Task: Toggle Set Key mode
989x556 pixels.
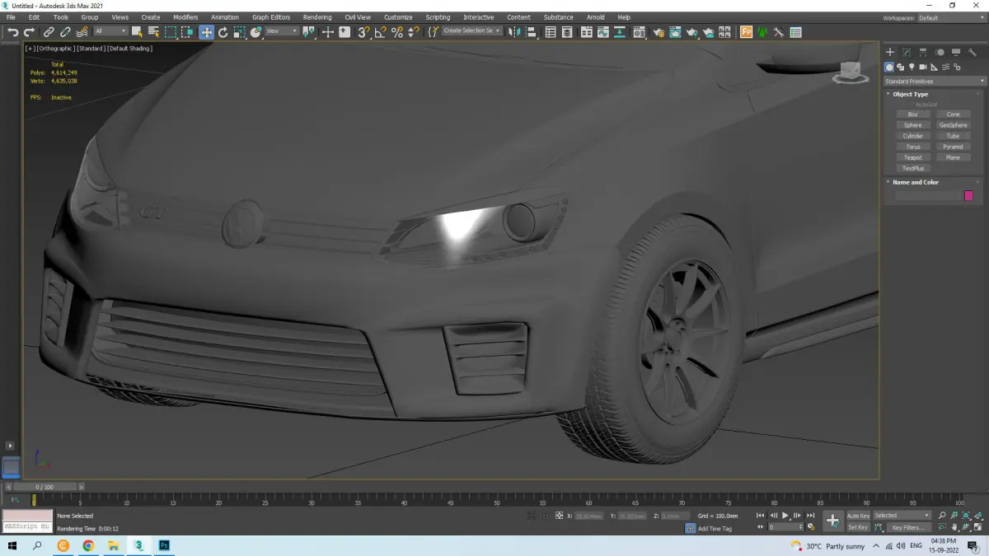Action: pyautogui.click(x=858, y=527)
